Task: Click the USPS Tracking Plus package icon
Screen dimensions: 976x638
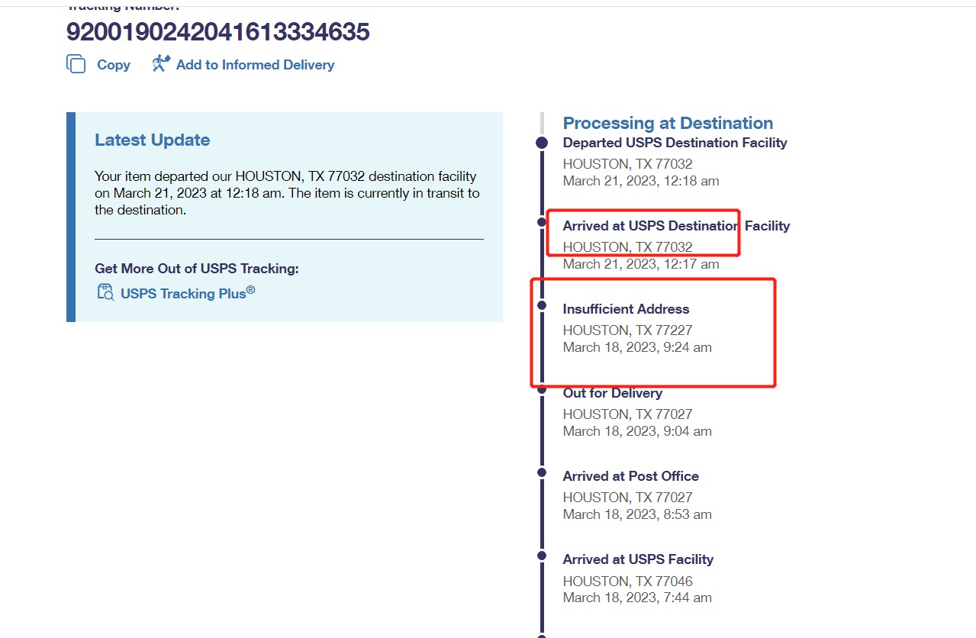Action: (x=105, y=292)
